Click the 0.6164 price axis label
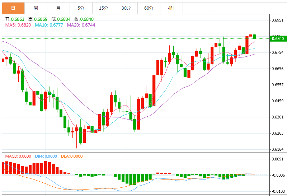Viewport: 287px width, 196px height. [x=277, y=149]
